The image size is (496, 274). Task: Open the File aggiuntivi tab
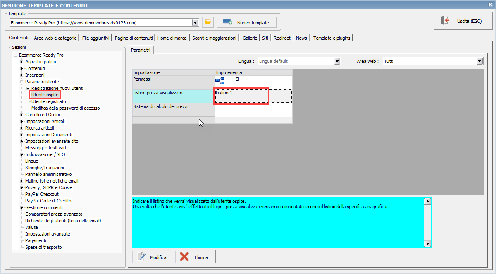[96, 38]
